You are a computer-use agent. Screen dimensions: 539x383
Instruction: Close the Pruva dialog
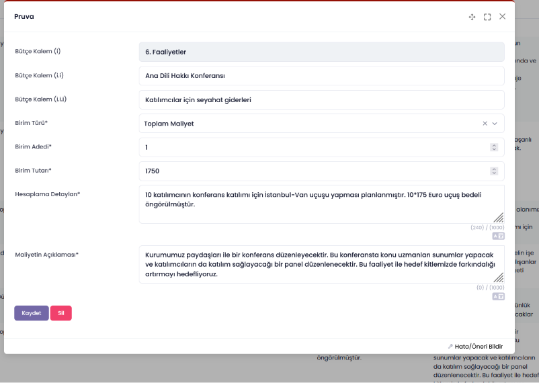[502, 17]
